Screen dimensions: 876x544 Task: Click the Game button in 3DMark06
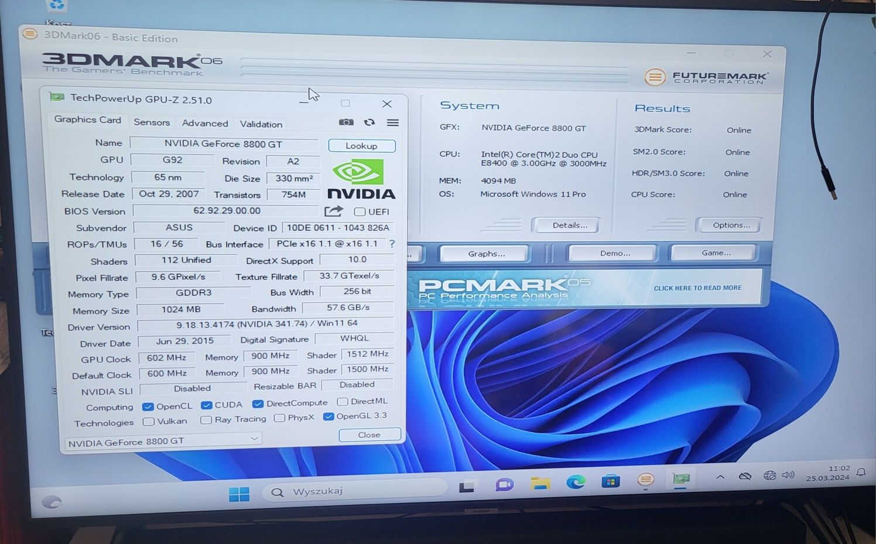pyautogui.click(x=714, y=252)
